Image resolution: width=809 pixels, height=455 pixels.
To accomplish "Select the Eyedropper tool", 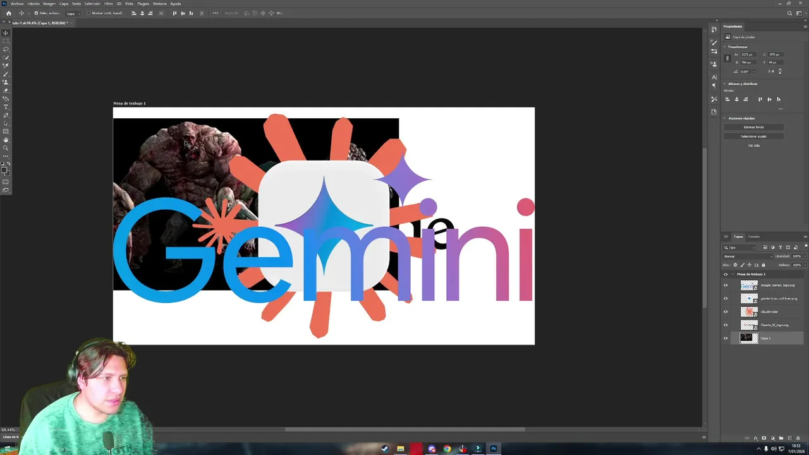I will click(6, 66).
